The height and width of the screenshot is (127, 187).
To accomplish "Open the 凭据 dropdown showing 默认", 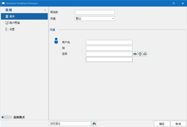I will coord(95,18).
